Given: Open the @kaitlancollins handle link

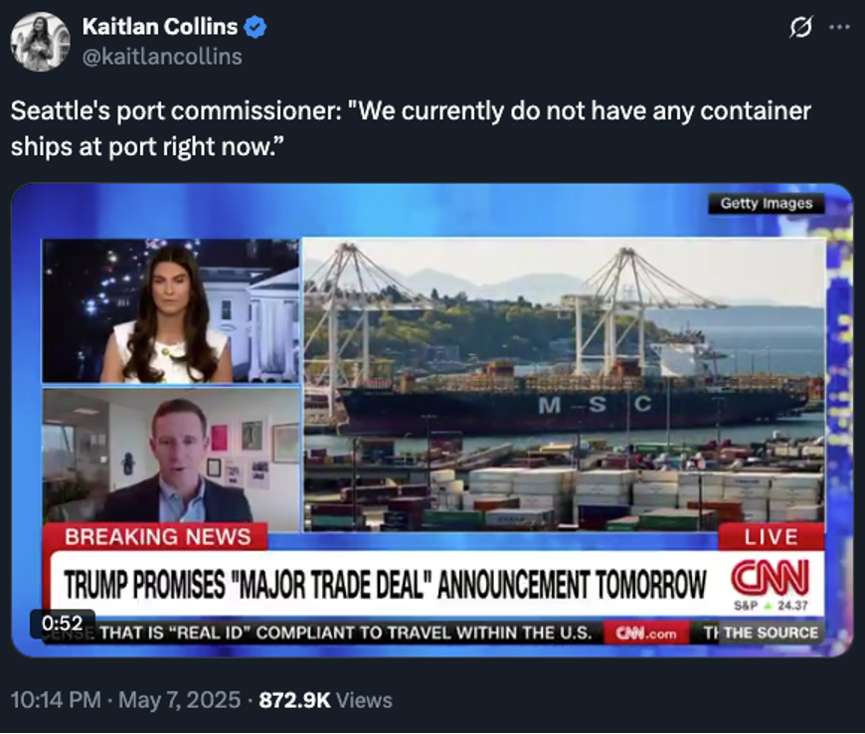Looking at the screenshot, I should tap(162, 57).
